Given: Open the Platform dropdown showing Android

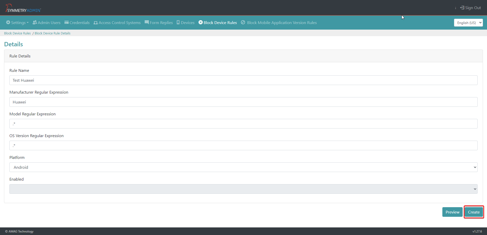Looking at the screenshot, I should click(x=243, y=167).
